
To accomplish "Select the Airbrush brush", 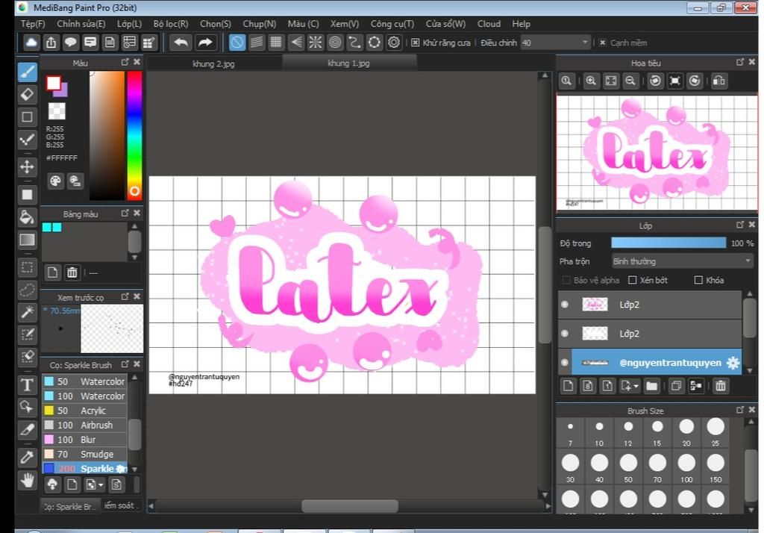I will (85, 426).
